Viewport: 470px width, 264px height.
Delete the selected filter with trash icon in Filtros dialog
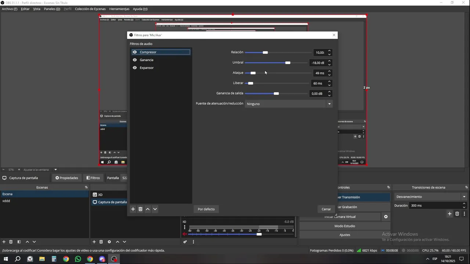pos(140,209)
